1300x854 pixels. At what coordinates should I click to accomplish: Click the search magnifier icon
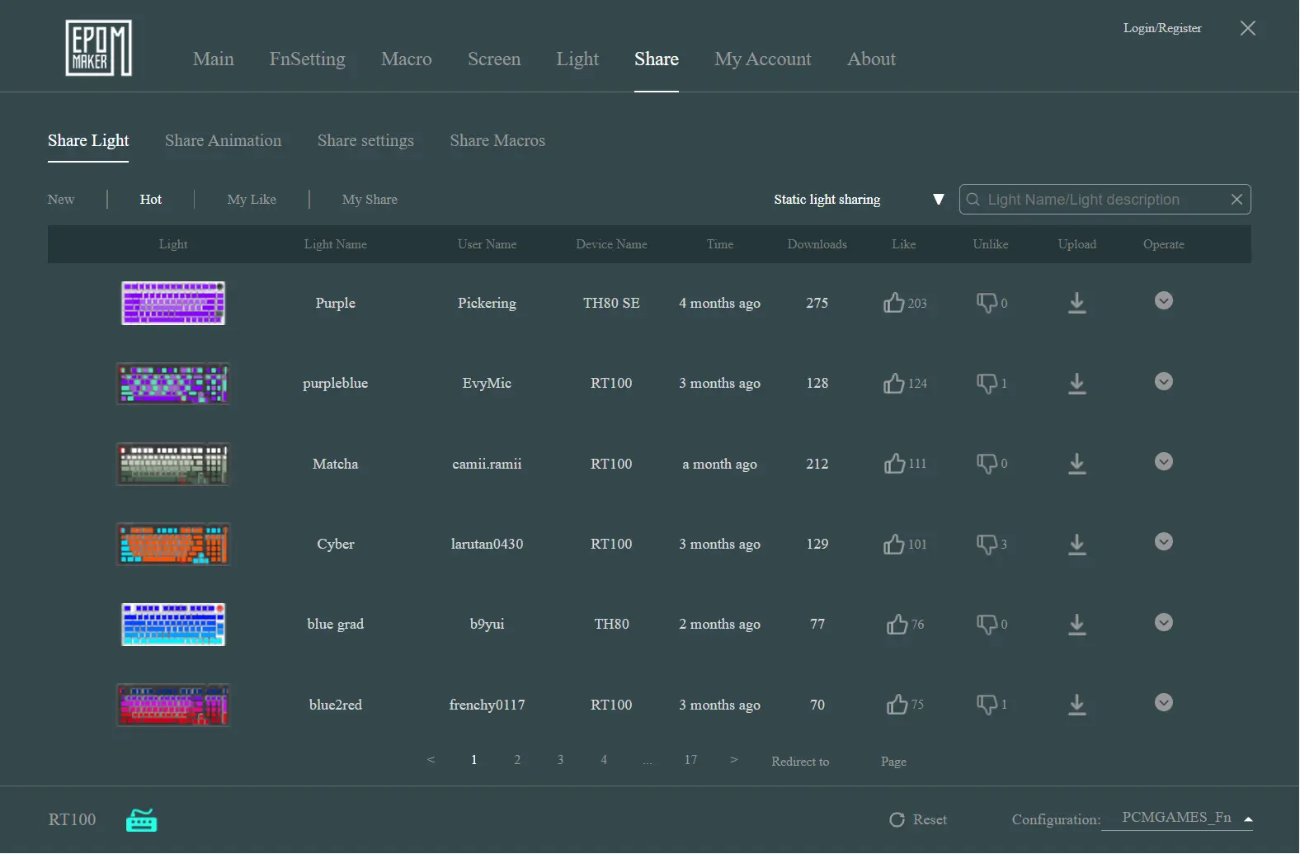point(973,200)
